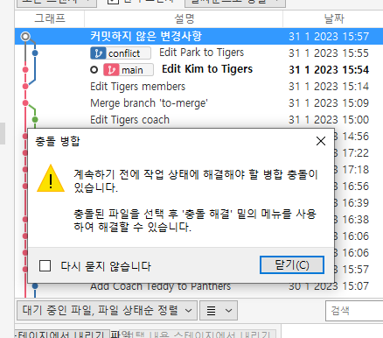Screen dimensions: 383x338
Task: Click the conflict branch label
Action: [x=121, y=53]
